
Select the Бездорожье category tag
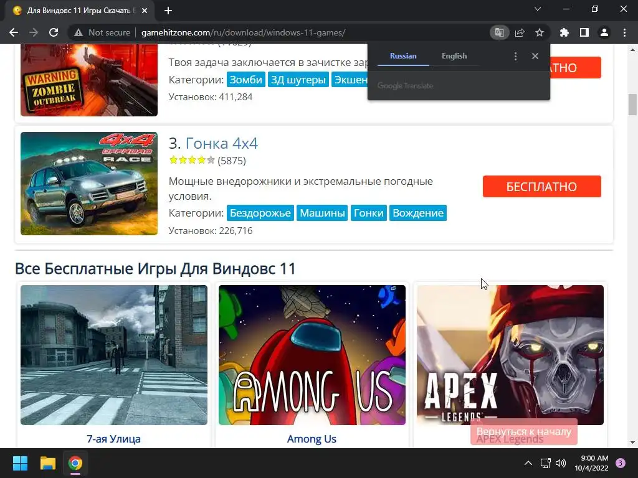click(x=260, y=213)
